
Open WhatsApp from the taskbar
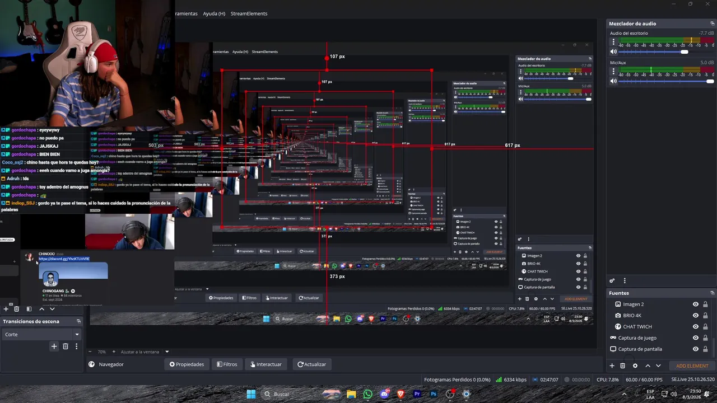(x=367, y=394)
